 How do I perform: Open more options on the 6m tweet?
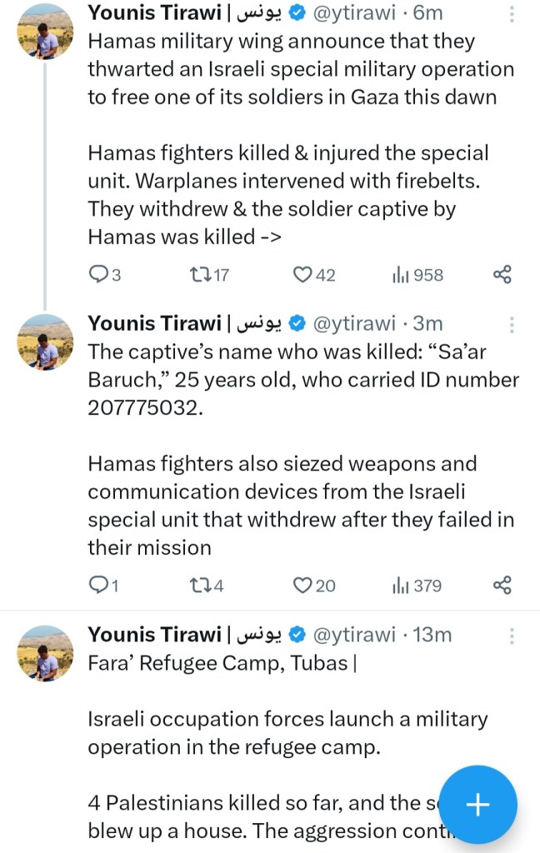512,14
